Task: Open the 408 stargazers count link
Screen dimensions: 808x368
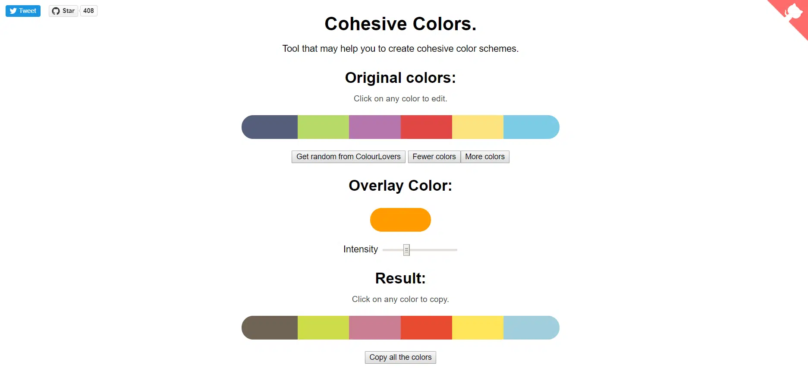Action: tap(88, 11)
